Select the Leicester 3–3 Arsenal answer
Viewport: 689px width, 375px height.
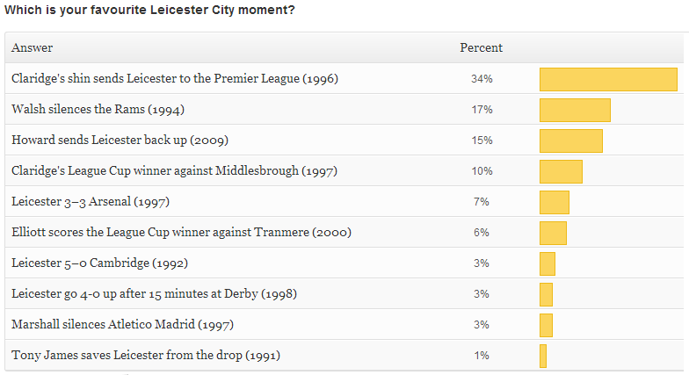pos(91,202)
